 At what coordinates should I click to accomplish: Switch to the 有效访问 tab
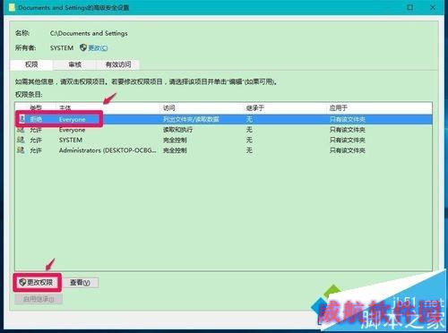point(118,64)
